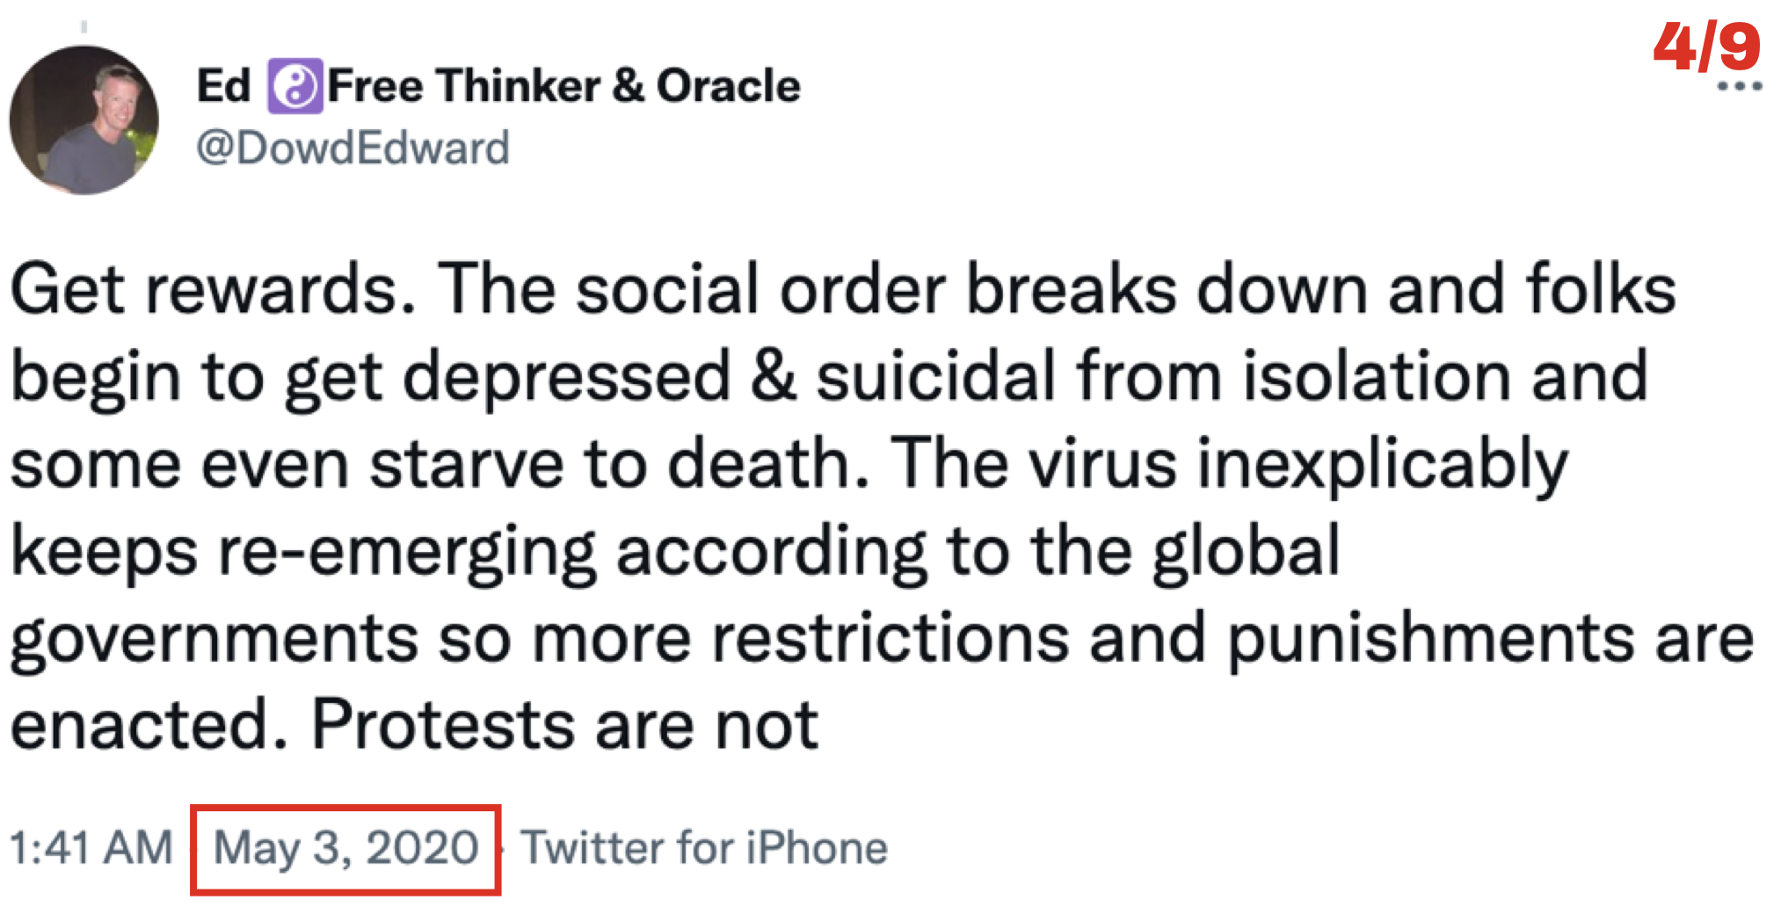Click the red 4/9 counter label
This screenshot has width=1781, height=907.
pyautogui.click(x=1706, y=46)
